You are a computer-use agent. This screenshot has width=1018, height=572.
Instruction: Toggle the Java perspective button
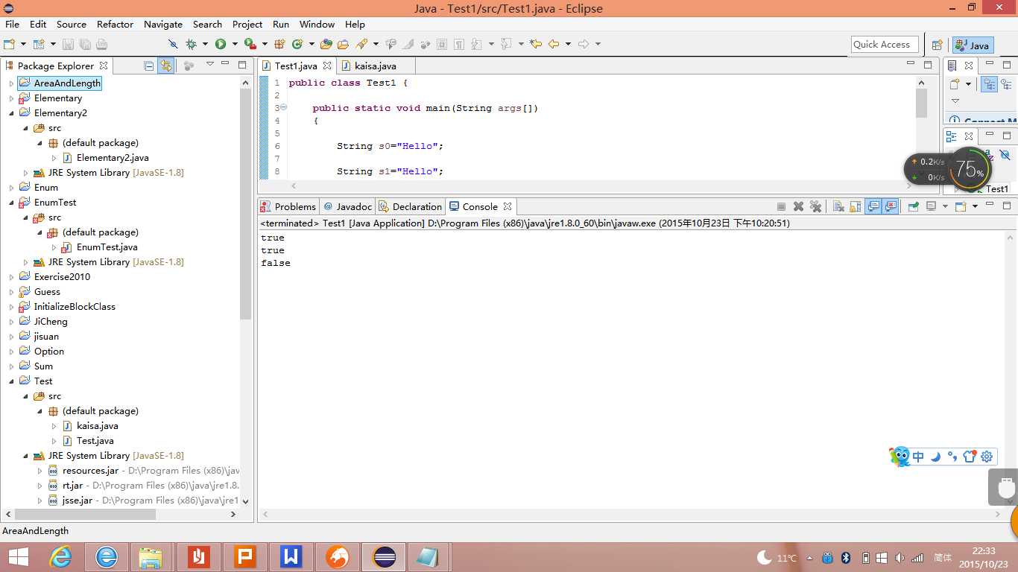[x=973, y=45]
